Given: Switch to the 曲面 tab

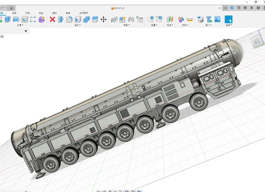Looking at the screenshot, I should (x=14, y=13).
